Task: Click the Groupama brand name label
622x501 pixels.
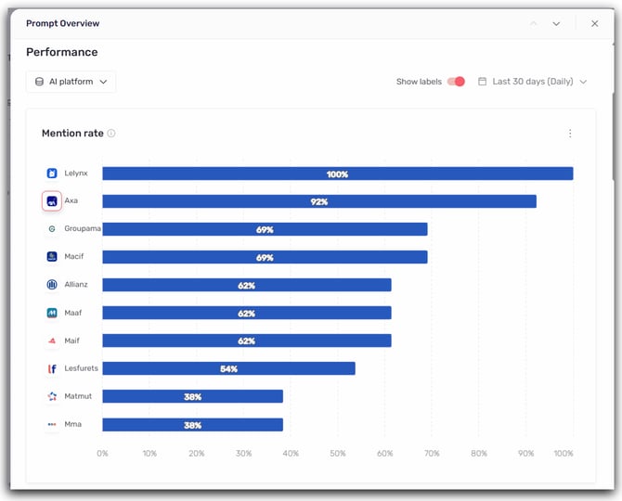Action: tap(83, 229)
